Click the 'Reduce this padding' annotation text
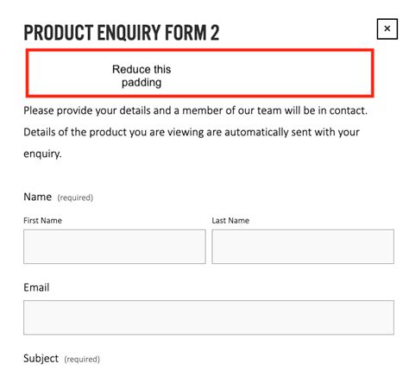409x370 pixels. click(142, 76)
